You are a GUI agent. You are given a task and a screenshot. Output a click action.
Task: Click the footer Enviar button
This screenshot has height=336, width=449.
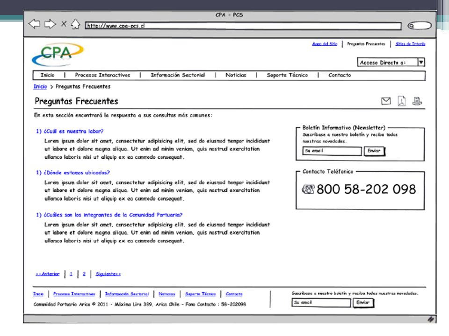point(363,302)
